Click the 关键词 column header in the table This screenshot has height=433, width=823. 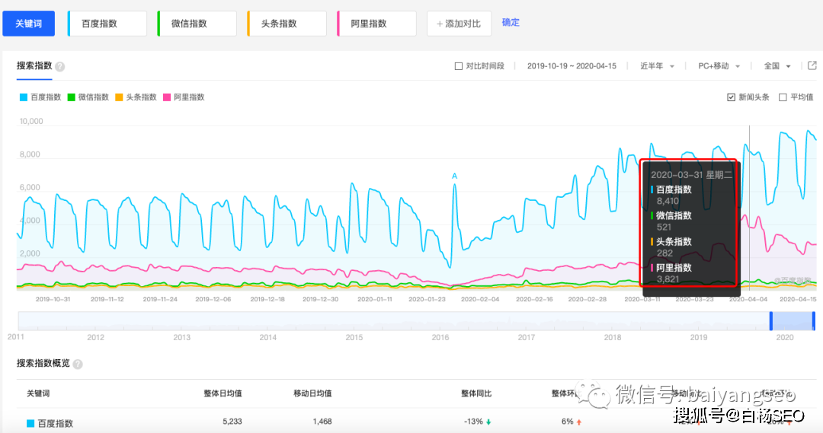(x=38, y=393)
